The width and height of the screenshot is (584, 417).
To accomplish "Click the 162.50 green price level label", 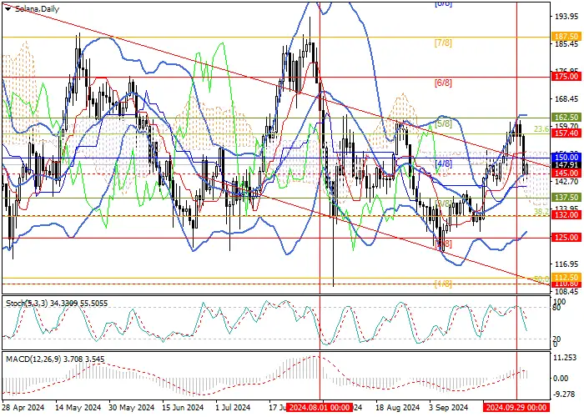I will pos(566,118).
